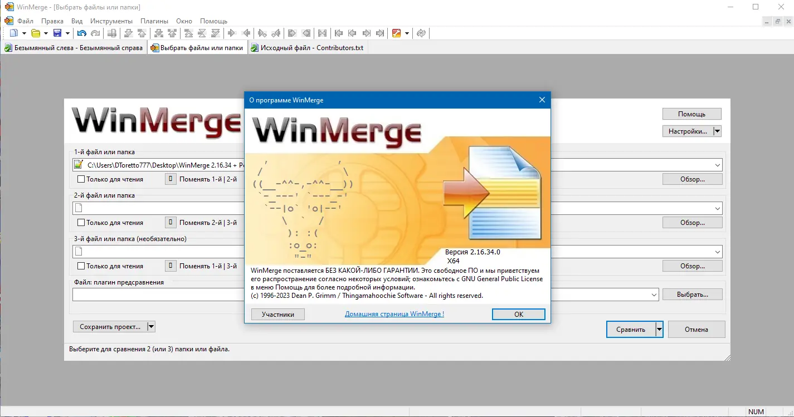Viewport: 794px width, 417px height.
Task: Click the New document toolbar icon
Action: point(13,33)
